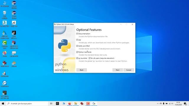
Task: Click the tkinter and IDLE description text
Action: coord(100,49)
